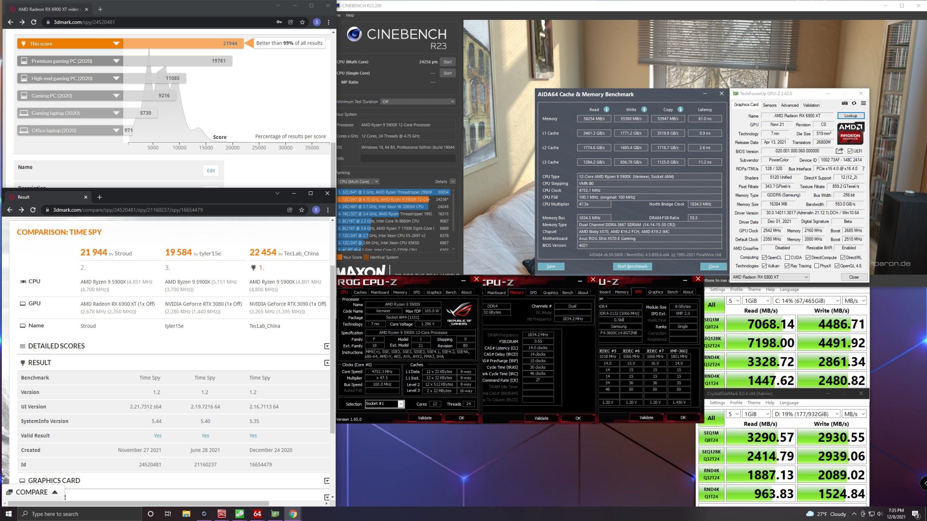Click the BIOS export share icon
927x521 pixels.
point(839,151)
